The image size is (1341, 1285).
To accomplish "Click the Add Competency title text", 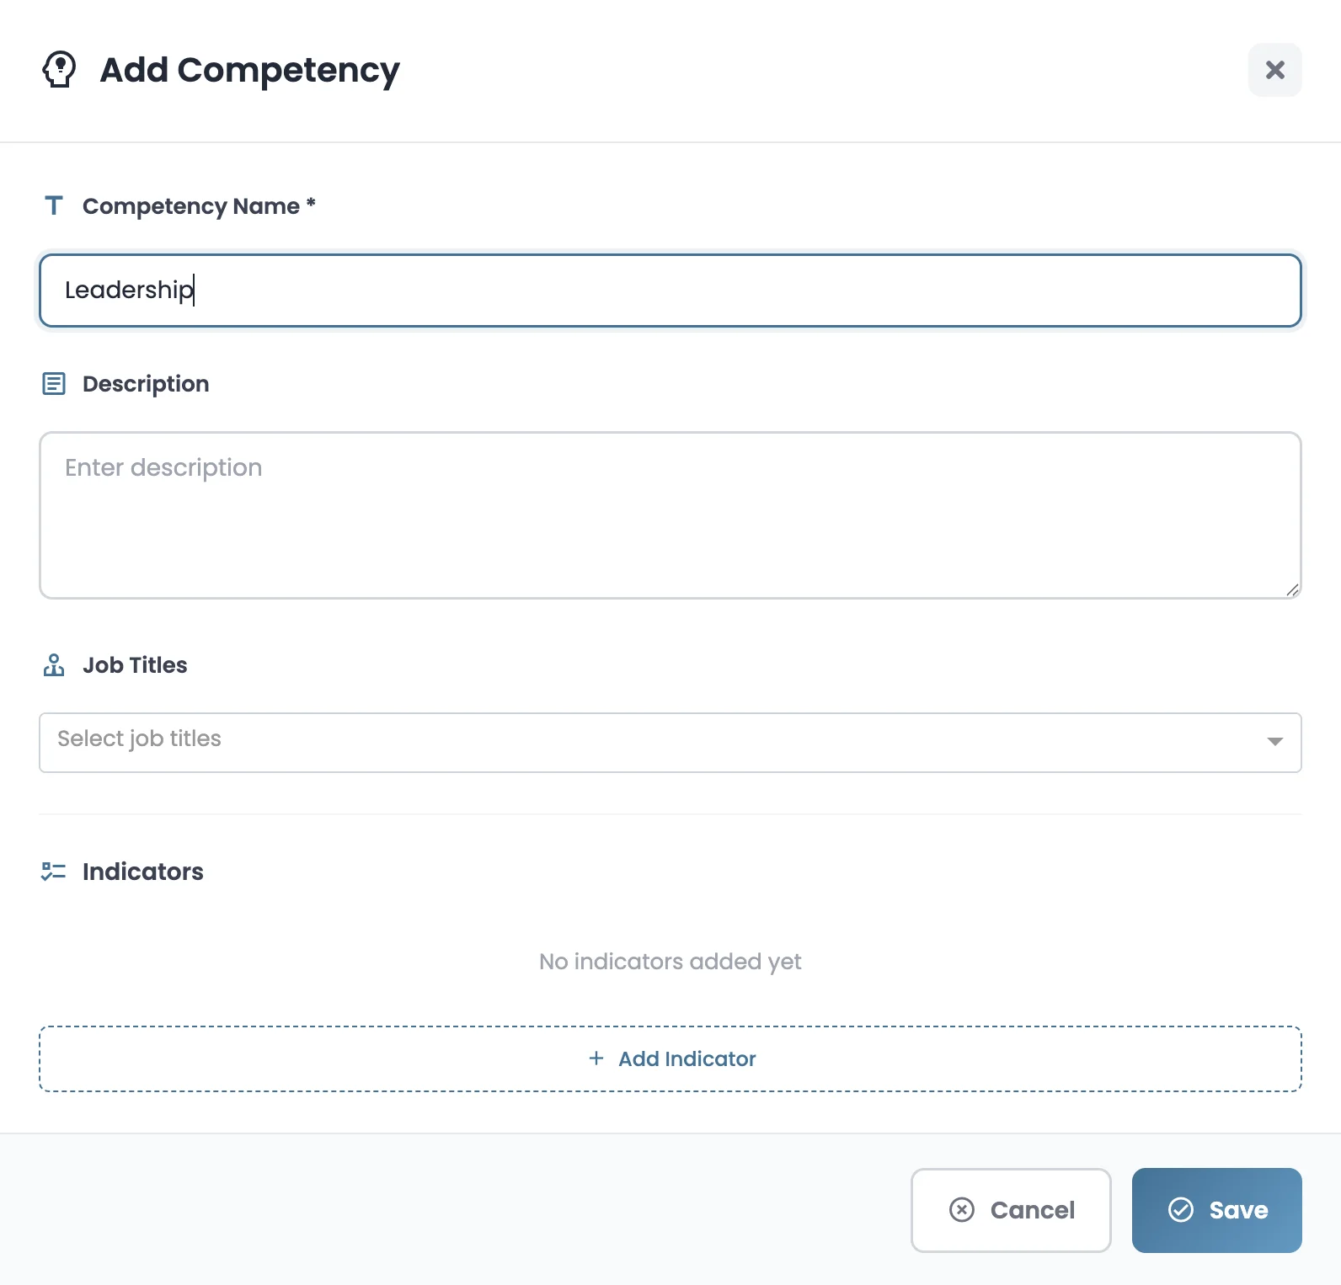I will tap(249, 70).
